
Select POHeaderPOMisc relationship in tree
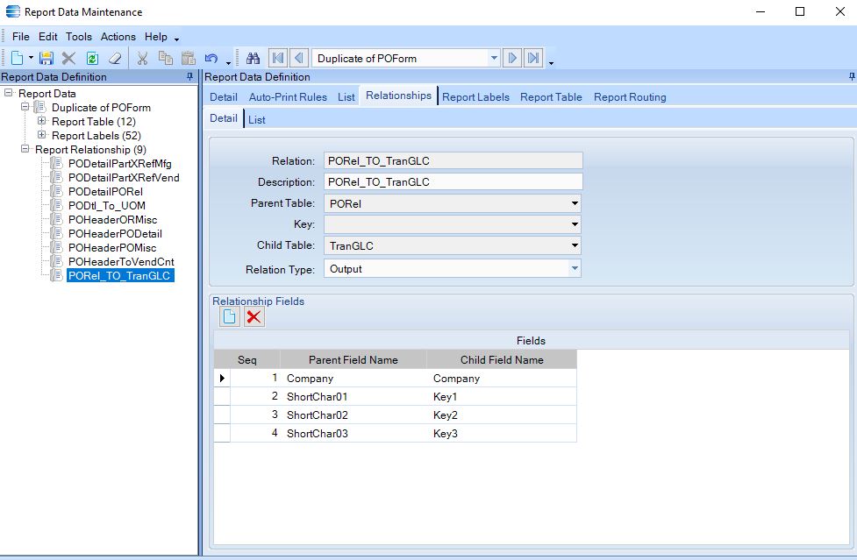(x=112, y=248)
